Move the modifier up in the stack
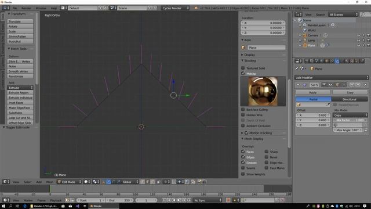 (x=352, y=85)
